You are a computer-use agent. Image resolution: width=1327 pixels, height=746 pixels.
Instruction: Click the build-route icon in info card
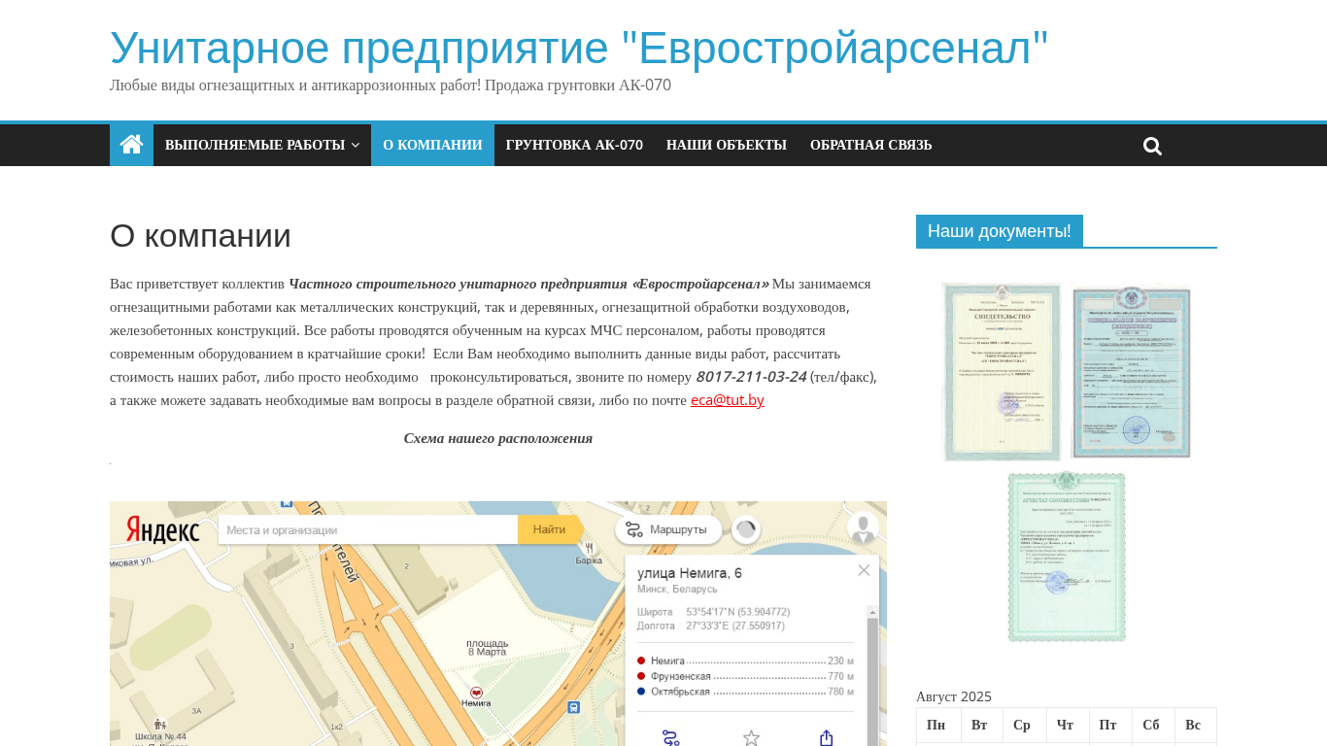tap(670, 738)
